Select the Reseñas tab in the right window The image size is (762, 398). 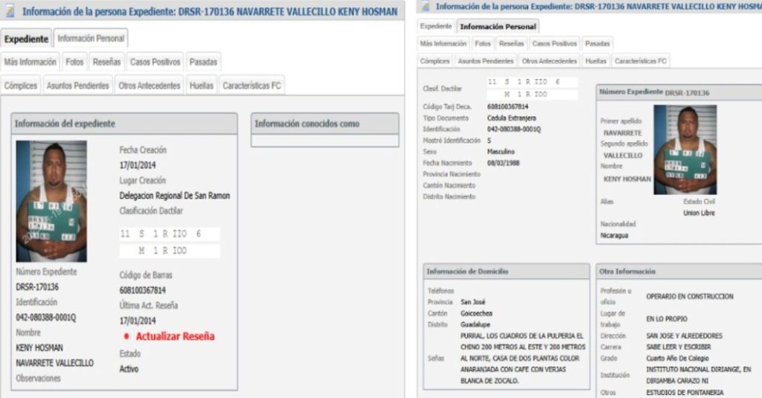(511, 44)
